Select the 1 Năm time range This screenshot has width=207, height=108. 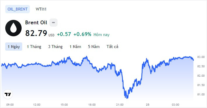tap(75, 47)
